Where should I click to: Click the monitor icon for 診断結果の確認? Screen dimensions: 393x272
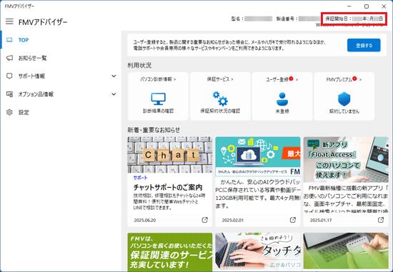pos(158,99)
